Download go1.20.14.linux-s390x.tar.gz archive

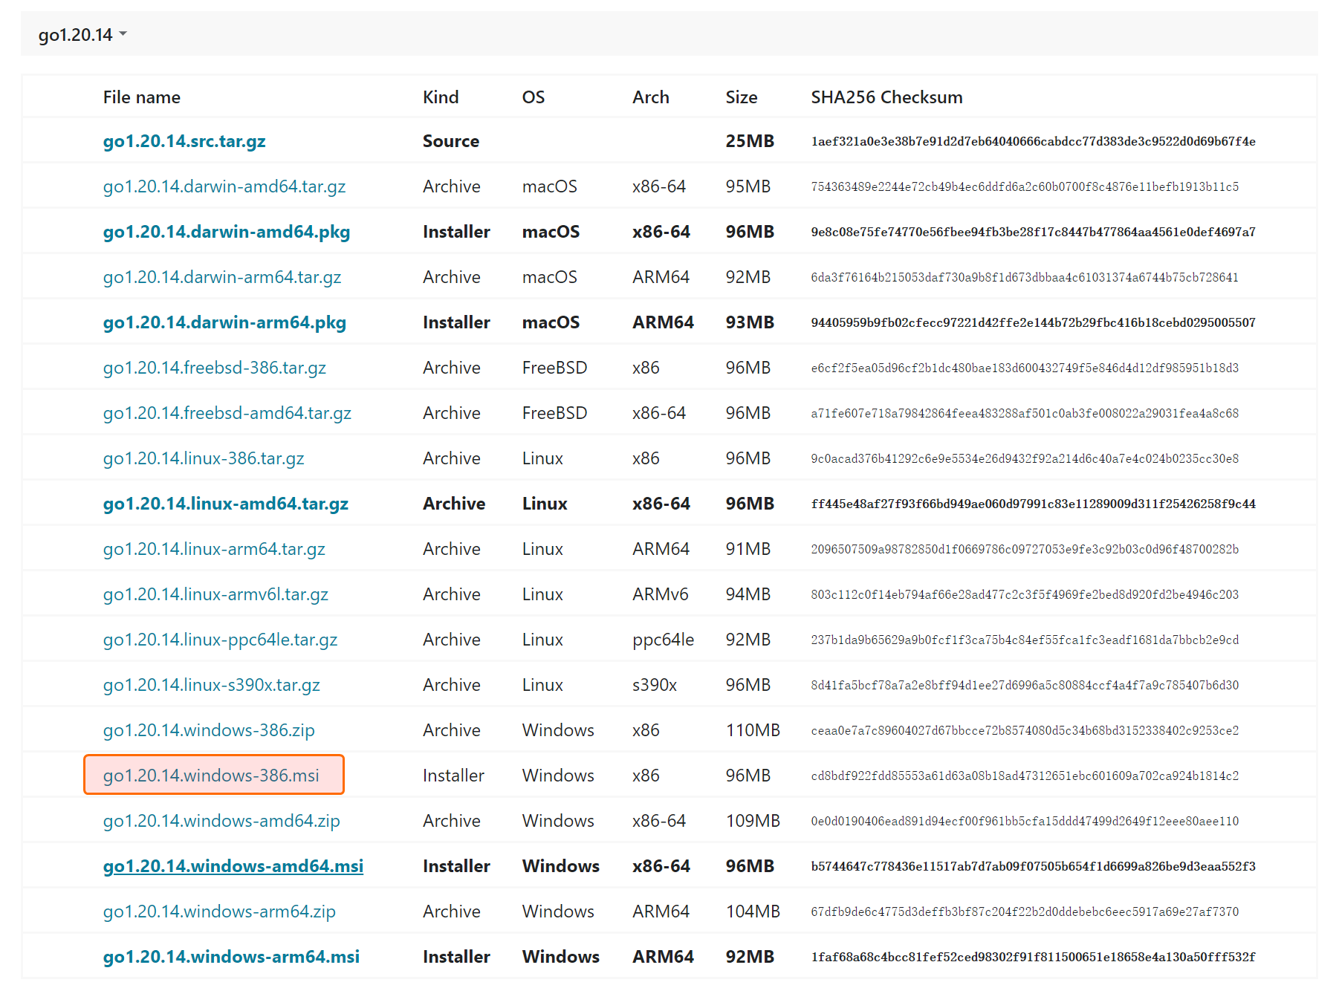pos(211,685)
